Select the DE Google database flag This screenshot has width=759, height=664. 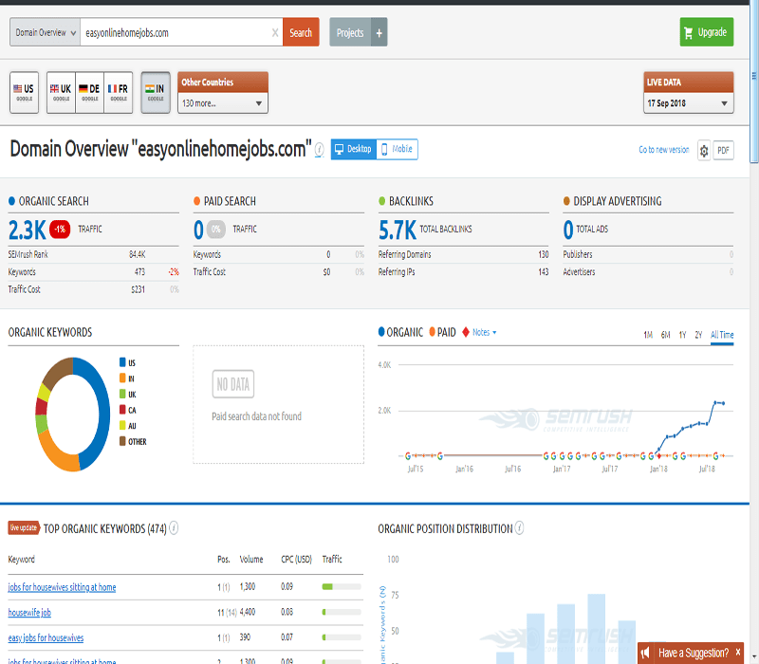click(x=89, y=92)
